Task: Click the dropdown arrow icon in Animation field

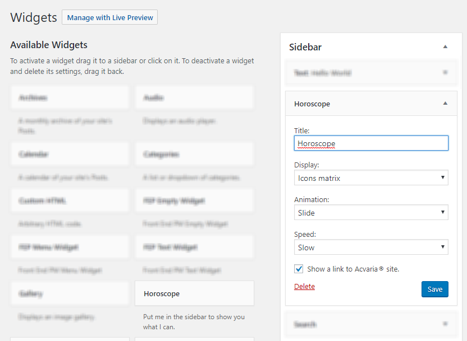Action: (x=442, y=212)
